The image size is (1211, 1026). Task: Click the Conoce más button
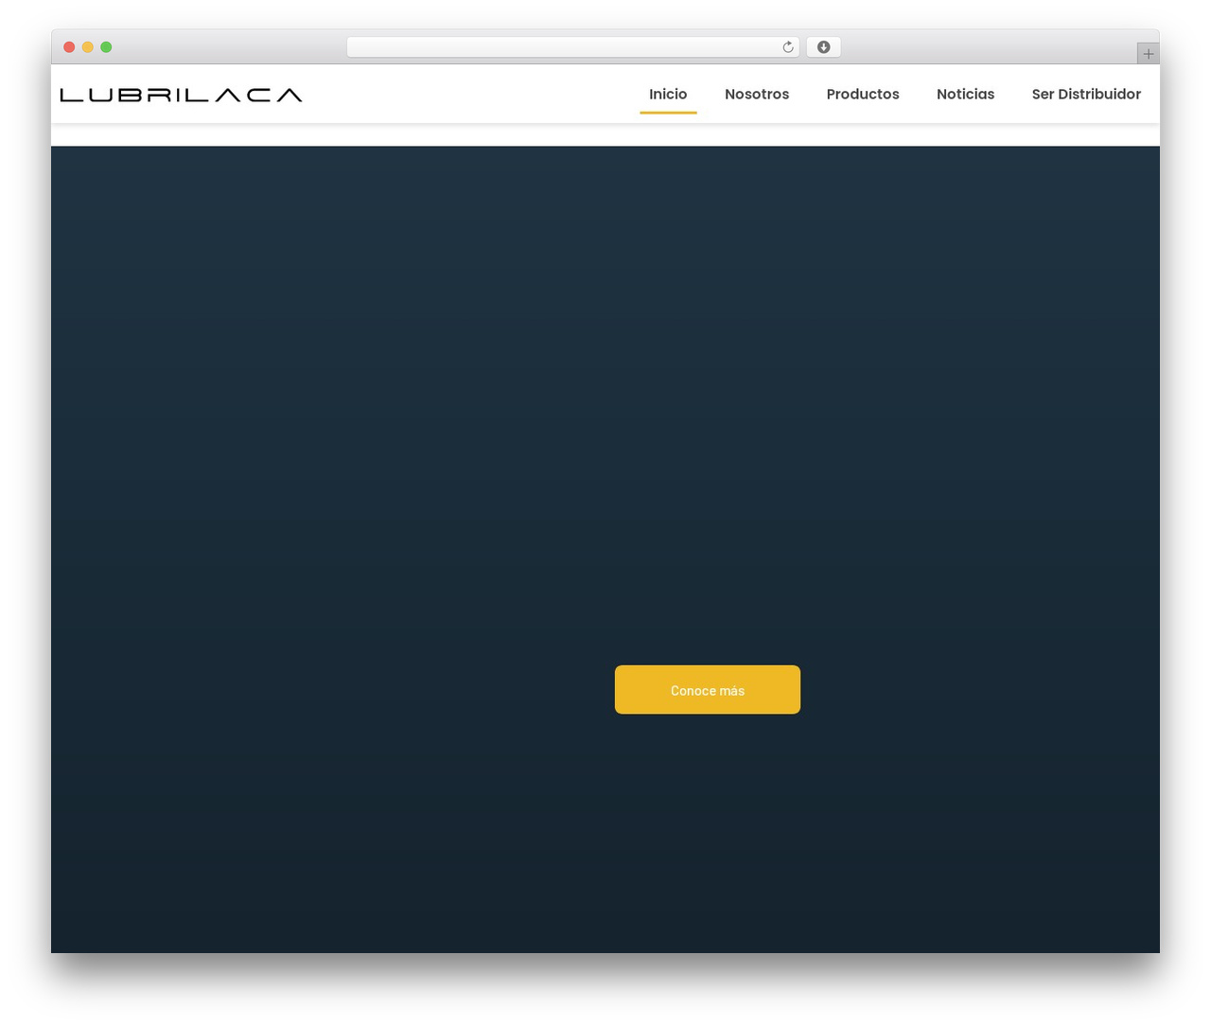pos(708,690)
